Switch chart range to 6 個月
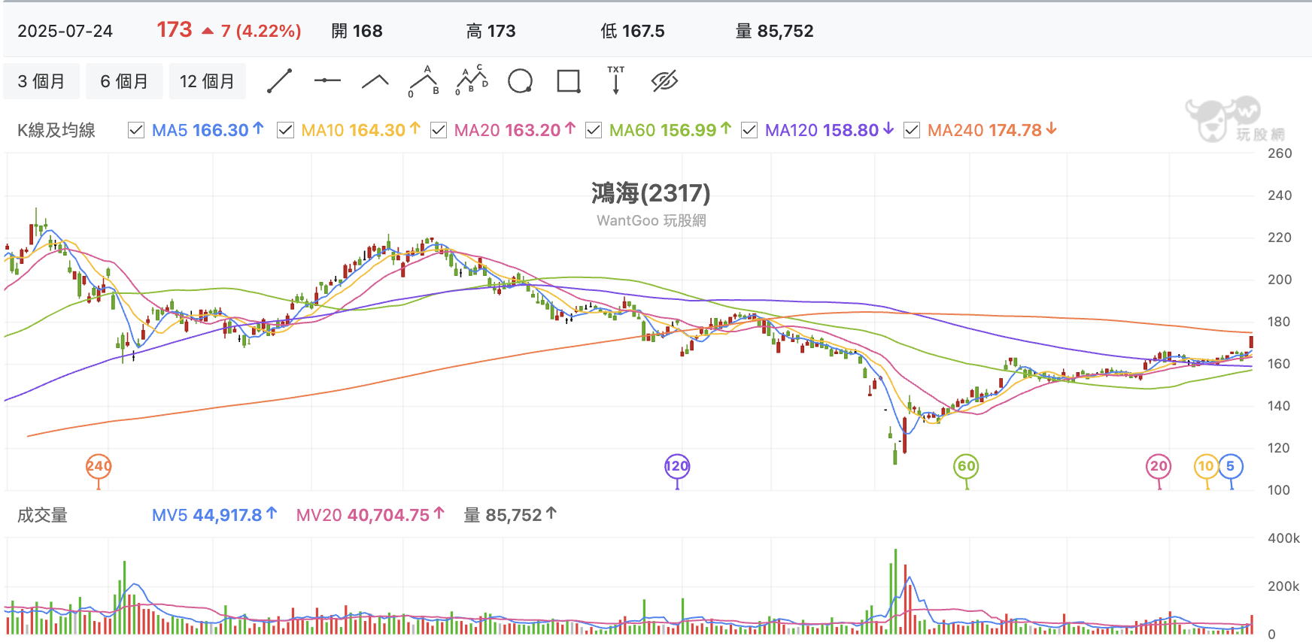 (x=124, y=81)
